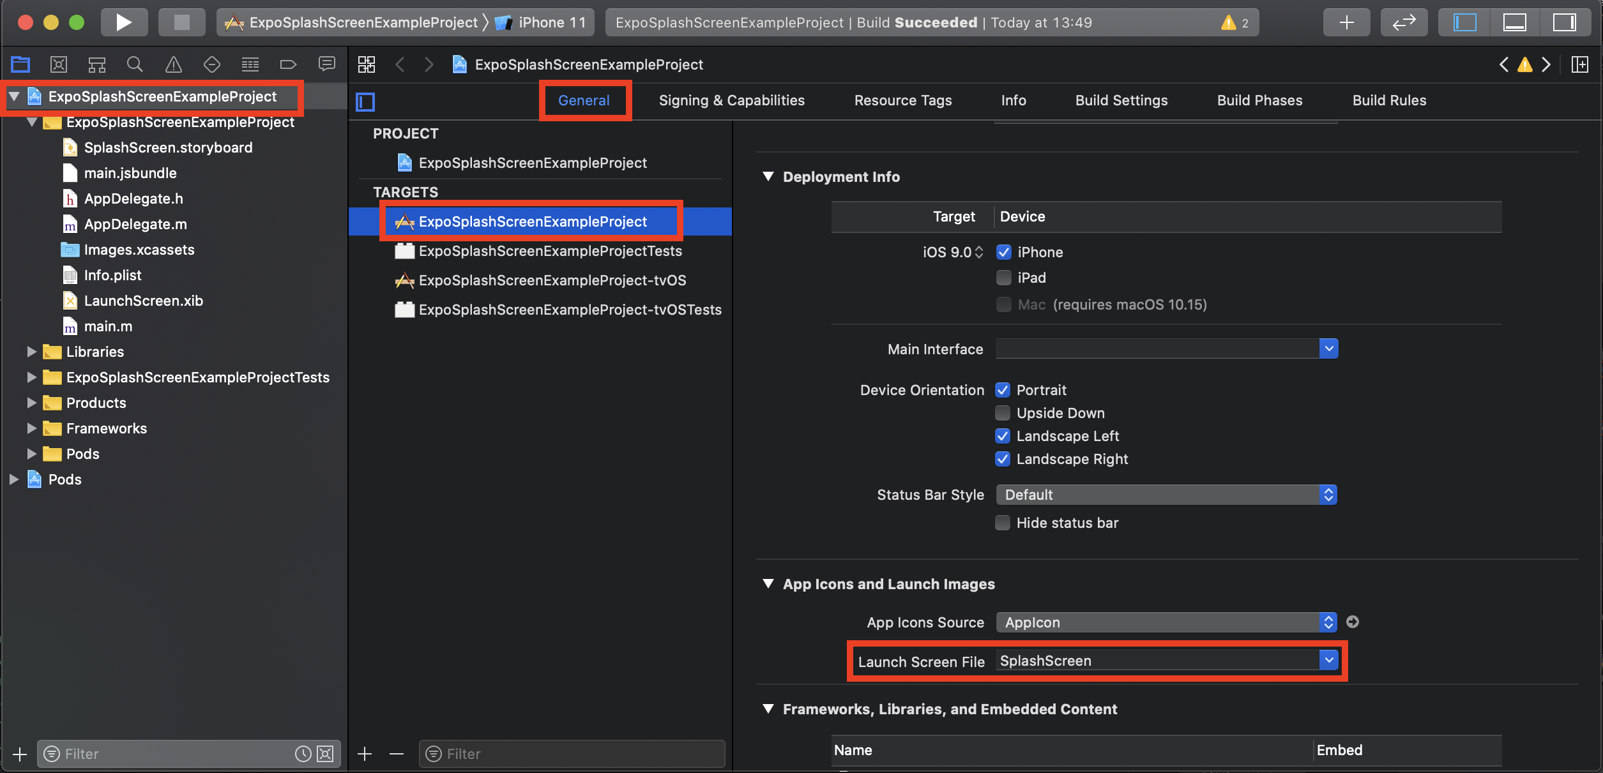Viewport: 1603px width, 773px height.
Task: Show the Source Control navigator
Action: click(x=59, y=64)
